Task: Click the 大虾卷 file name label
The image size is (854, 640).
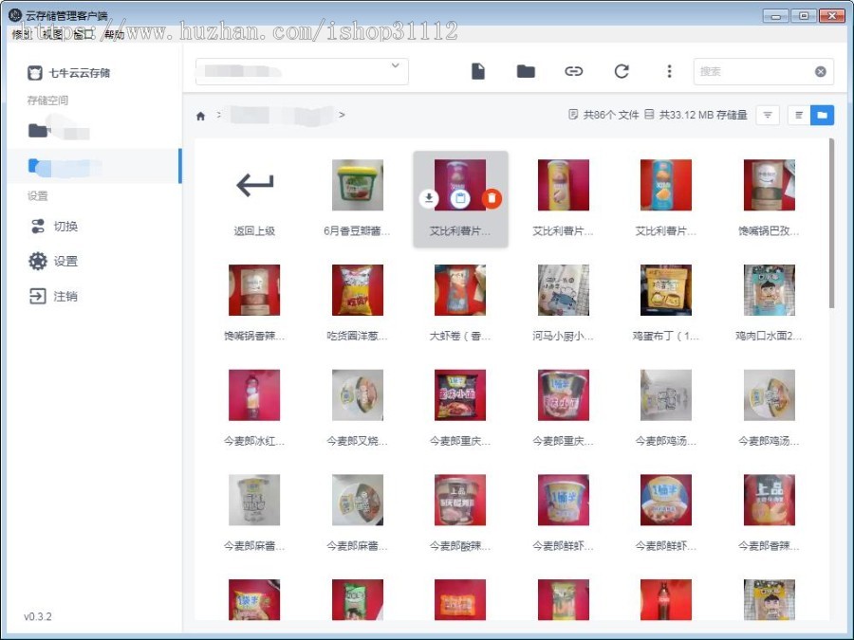Action: coord(460,336)
